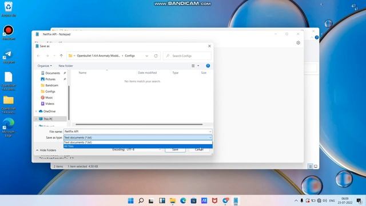Switch Explorer window to large icons view

(x=316, y=167)
